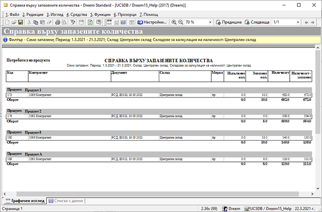Click the form layout icon before Настройки

coord(131,22)
